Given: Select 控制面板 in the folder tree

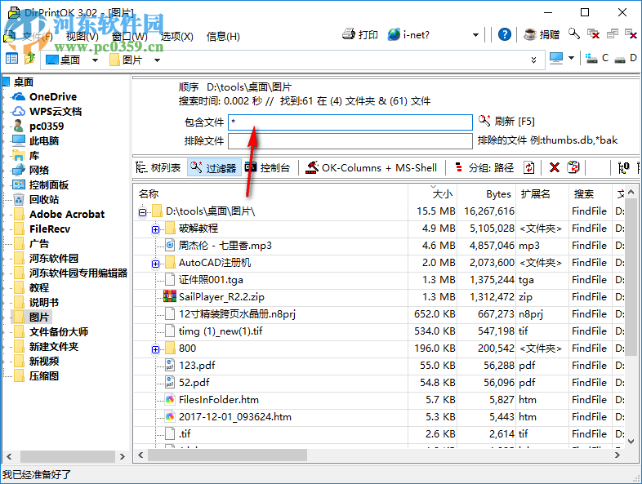Looking at the screenshot, I should 49,185.
